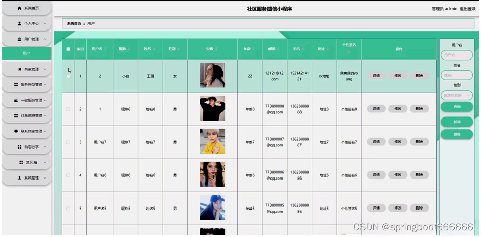Collapse the 用户管理 menu chevron

[x=45, y=39]
